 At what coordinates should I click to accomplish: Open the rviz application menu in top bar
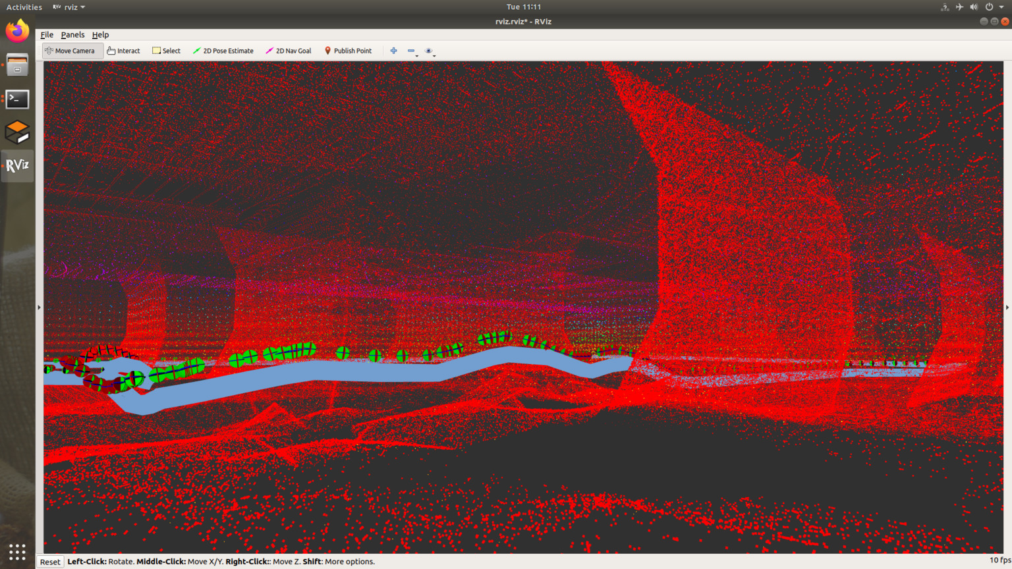69,7
